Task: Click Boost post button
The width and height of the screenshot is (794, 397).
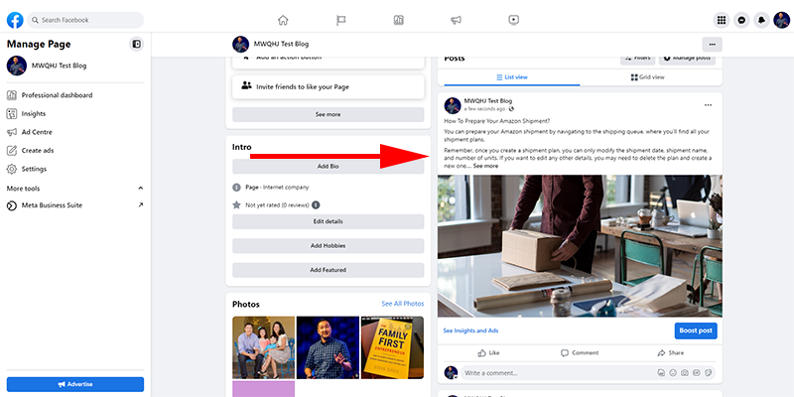Action: click(696, 331)
